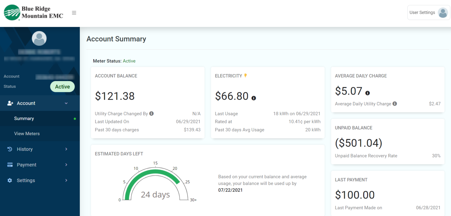Open the hamburger menu in the header

pos(74,13)
